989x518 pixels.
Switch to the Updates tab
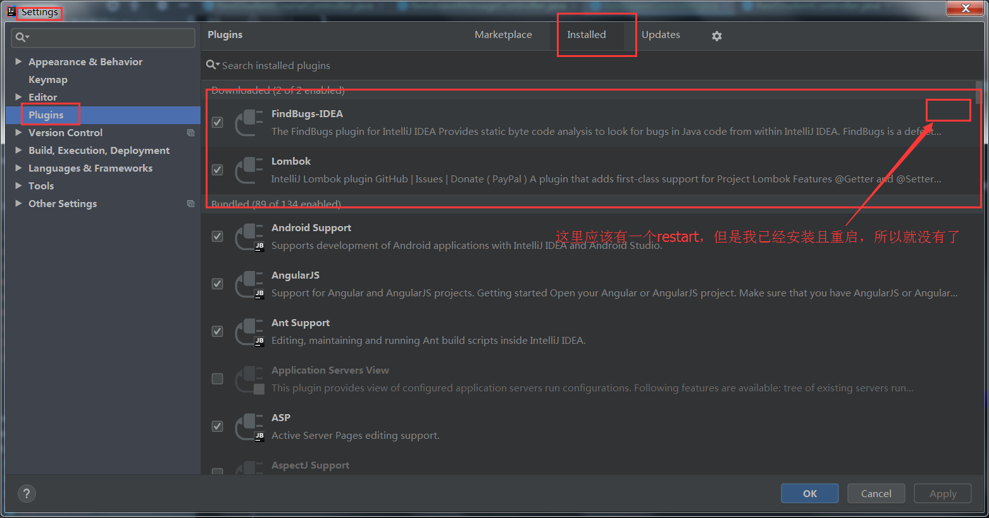pyautogui.click(x=661, y=35)
